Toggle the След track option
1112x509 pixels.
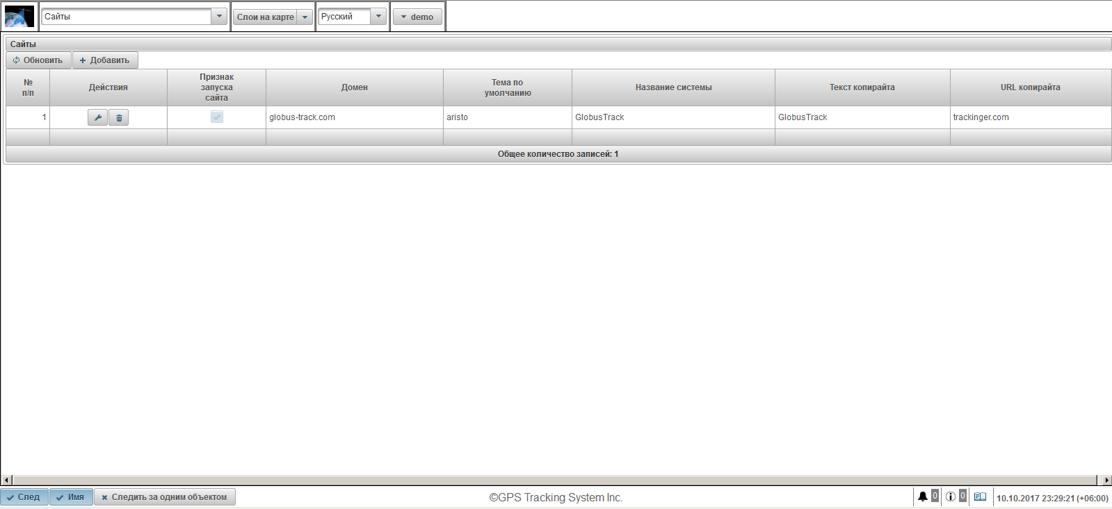(x=24, y=497)
